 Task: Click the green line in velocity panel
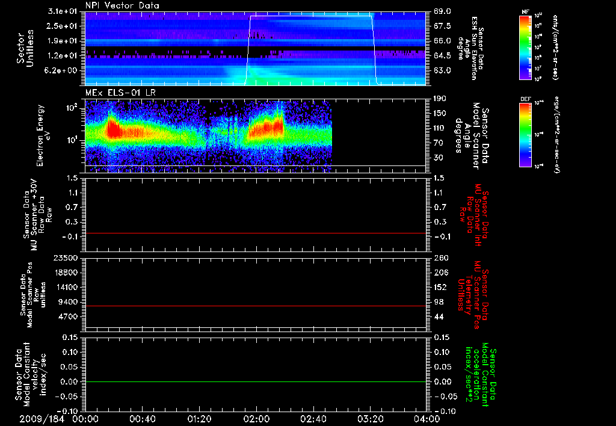[255, 381]
